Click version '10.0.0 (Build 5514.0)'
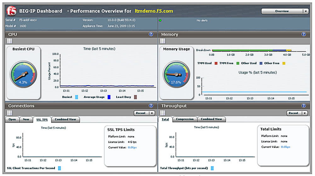The image size is (315, 176). [121, 20]
